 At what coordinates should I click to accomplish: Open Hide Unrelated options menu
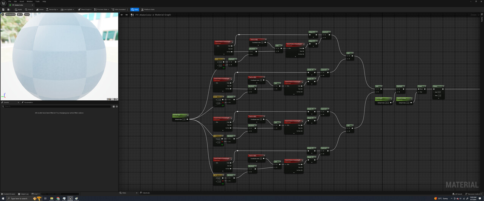click(x=128, y=9)
